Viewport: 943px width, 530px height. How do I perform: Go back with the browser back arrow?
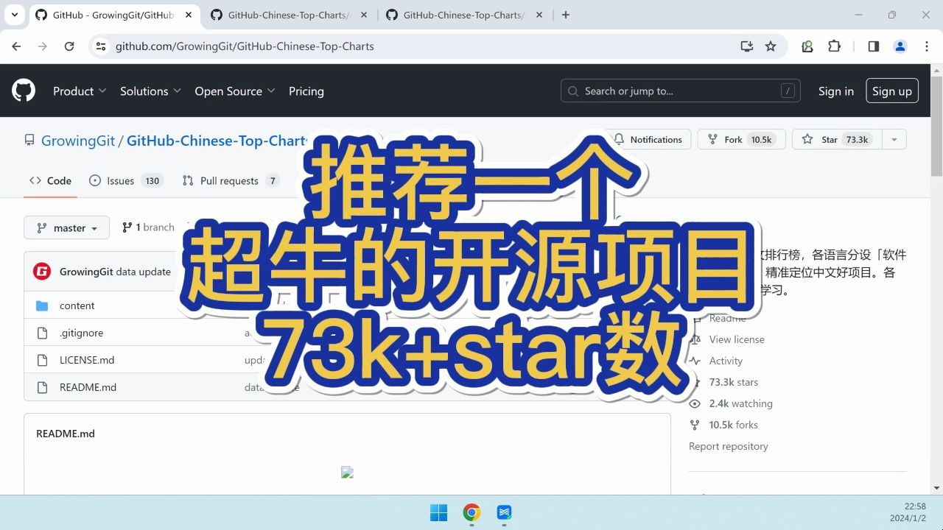point(16,46)
